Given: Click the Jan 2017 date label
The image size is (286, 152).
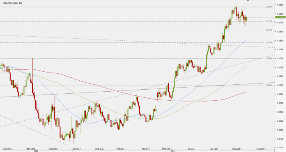Looking at the screenshot, I should 77,149.
